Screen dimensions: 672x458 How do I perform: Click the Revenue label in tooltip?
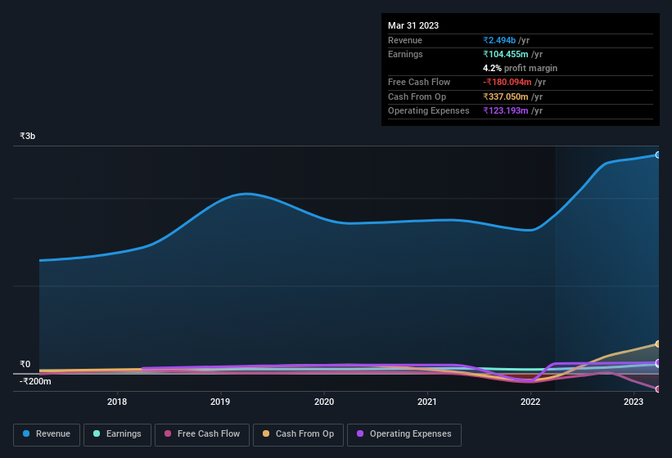pyautogui.click(x=405, y=40)
